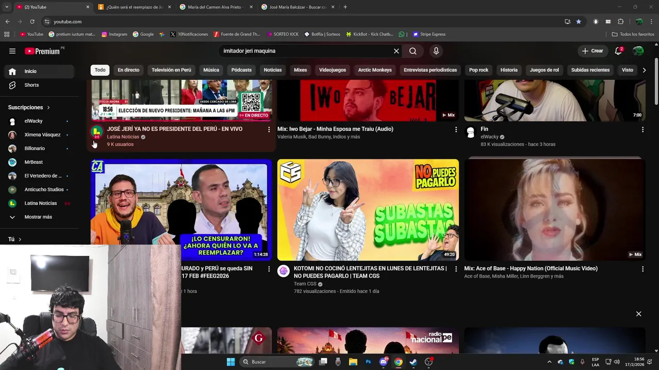The width and height of the screenshot is (659, 370).
Task: Open the notifications bell
Action: 618,51
